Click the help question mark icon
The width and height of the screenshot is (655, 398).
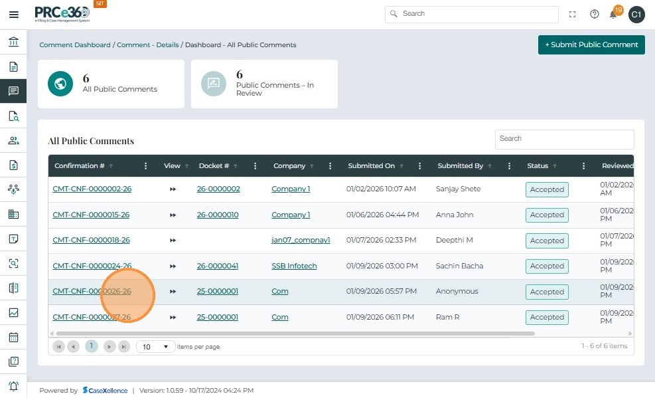pos(595,14)
